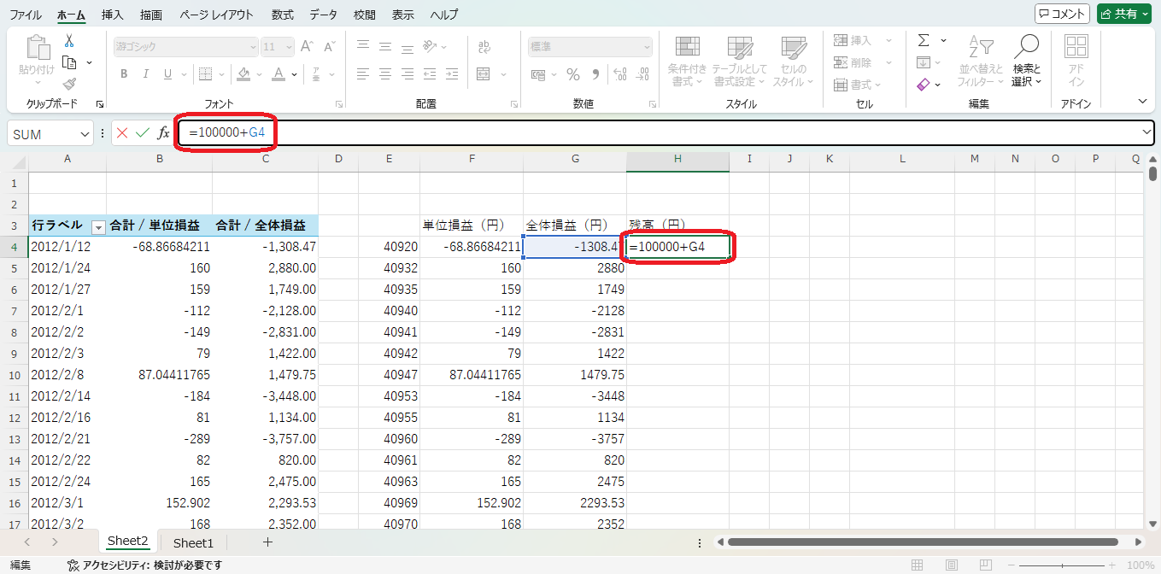The image size is (1161, 574).
Task: Collapse the ribbon with chevron
Action: click(x=1144, y=102)
